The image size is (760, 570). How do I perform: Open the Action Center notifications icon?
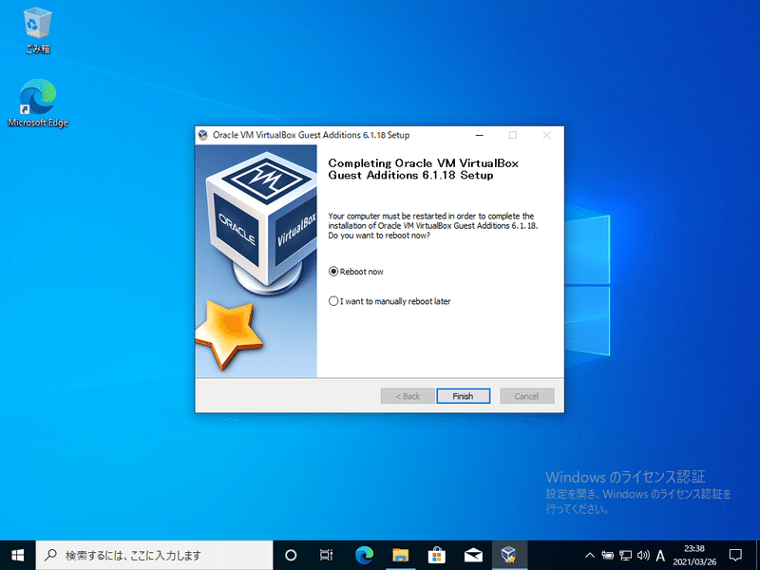point(735,555)
